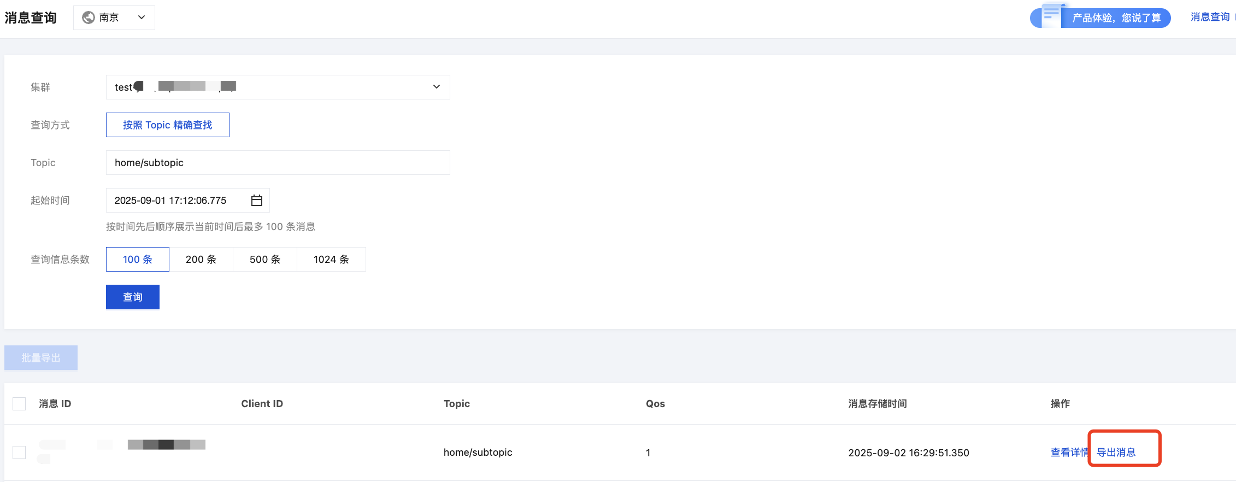The height and width of the screenshot is (482, 1236).
Task: Open the calendar picker for 起始时间
Action: pyautogui.click(x=256, y=201)
